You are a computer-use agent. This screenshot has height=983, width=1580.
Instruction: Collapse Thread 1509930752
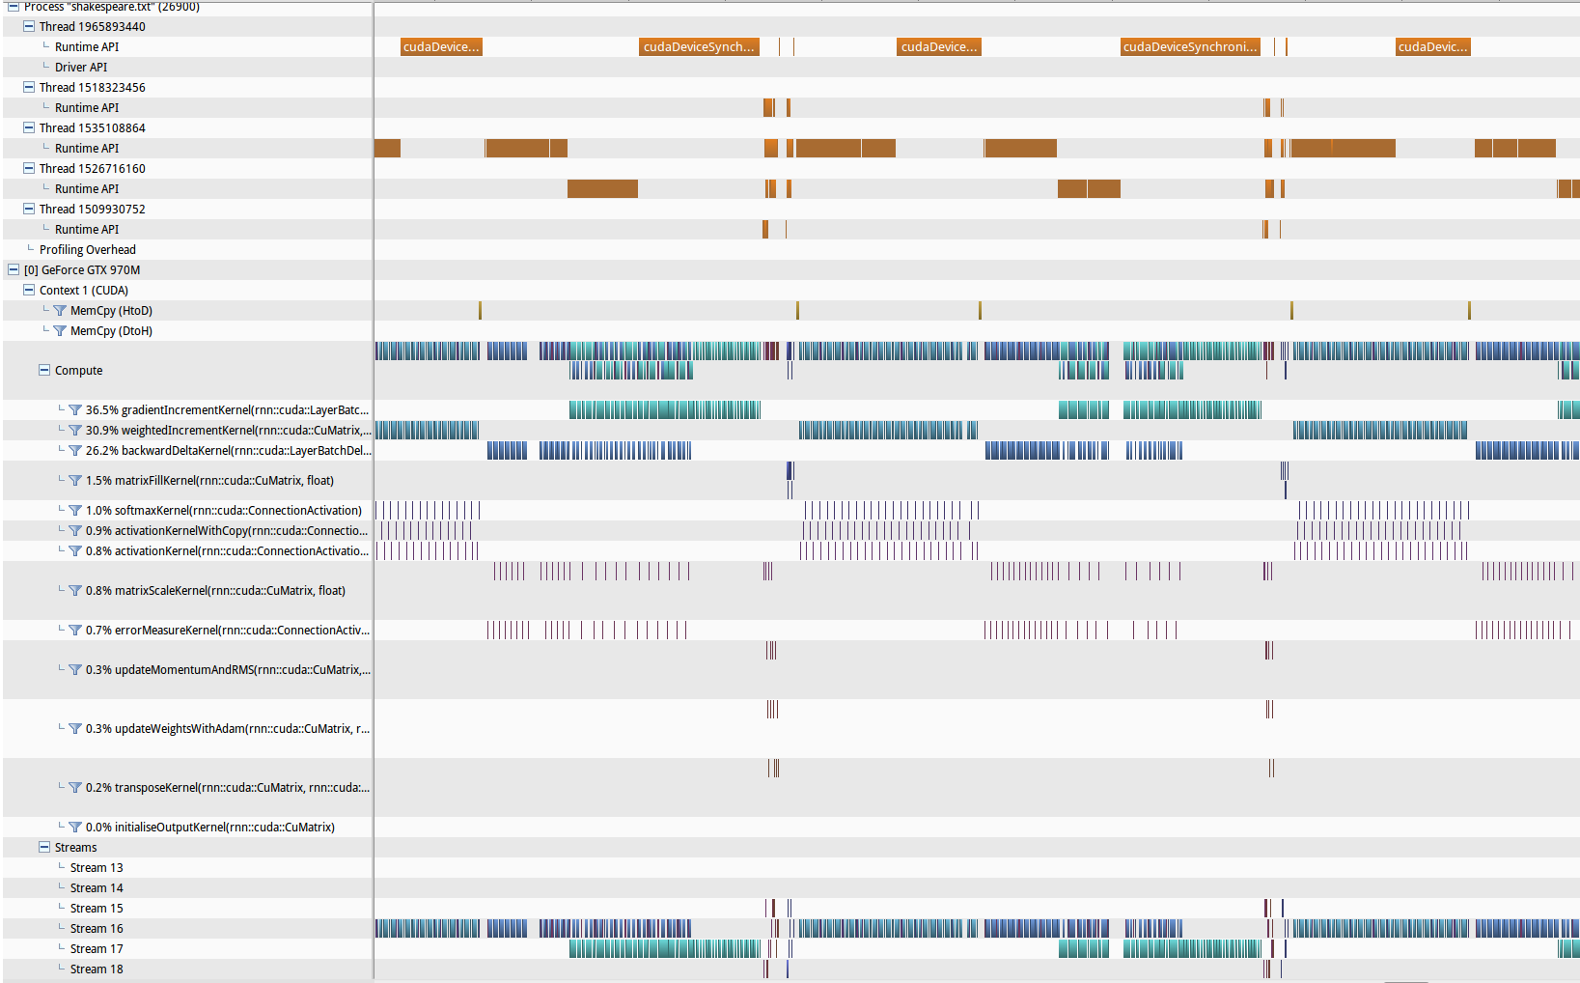[x=29, y=209]
